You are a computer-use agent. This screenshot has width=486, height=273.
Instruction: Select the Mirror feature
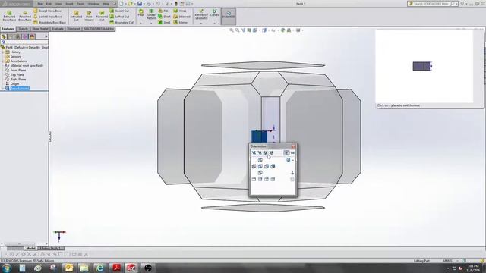[x=181, y=22]
